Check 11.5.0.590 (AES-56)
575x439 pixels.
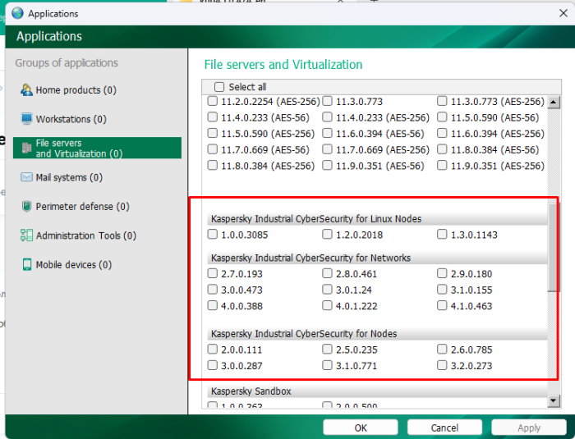tap(442, 117)
